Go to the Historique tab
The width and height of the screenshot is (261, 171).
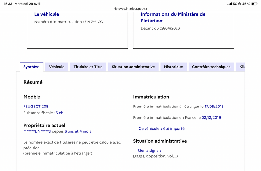click(x=174, y=67)
